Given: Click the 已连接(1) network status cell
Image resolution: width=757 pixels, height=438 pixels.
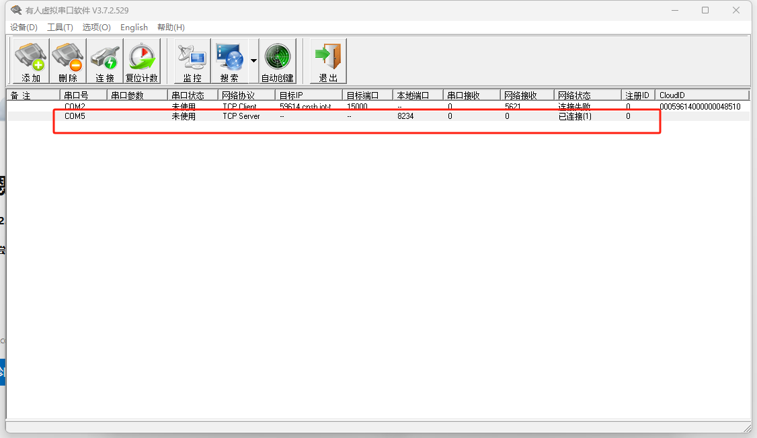Looking at the screenshot, I should 575,116.
